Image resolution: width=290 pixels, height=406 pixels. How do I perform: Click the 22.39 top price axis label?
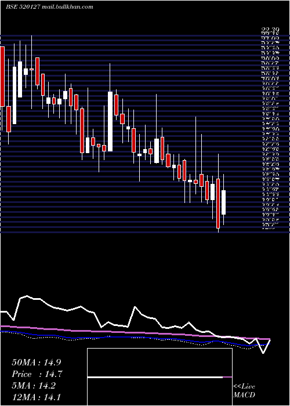tap(270, 31)
